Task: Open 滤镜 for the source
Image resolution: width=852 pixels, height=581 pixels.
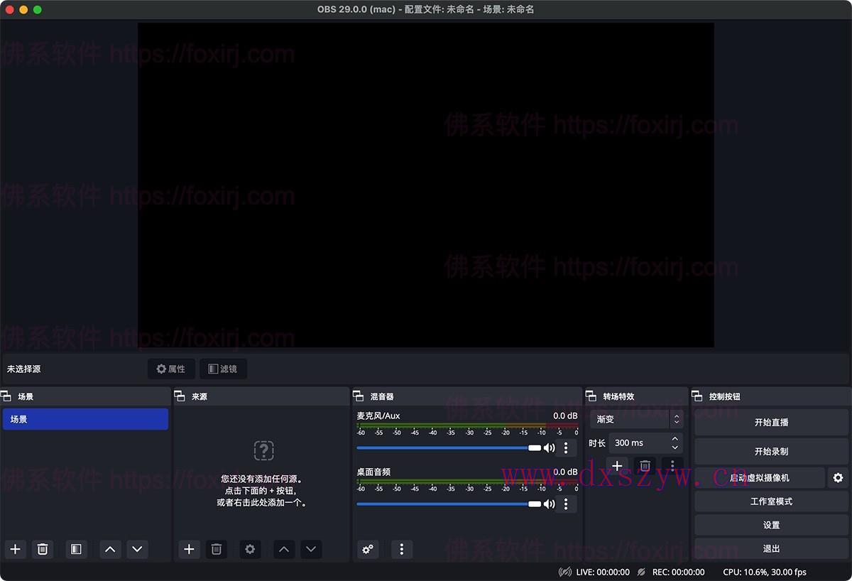Action: click(223, 369)
